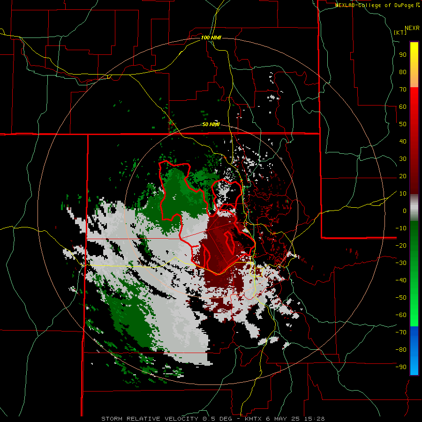Click the -30 value on velocity scale

point(401,263)
